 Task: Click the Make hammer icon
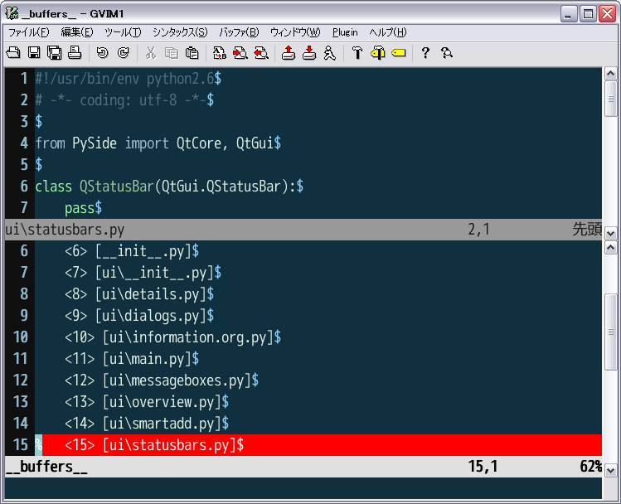tap(357, 53)
